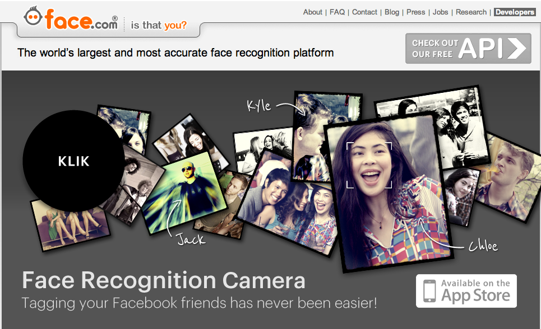Open the About page link
The height and width of the screenshot is (329, 541).
click(312, 12)
